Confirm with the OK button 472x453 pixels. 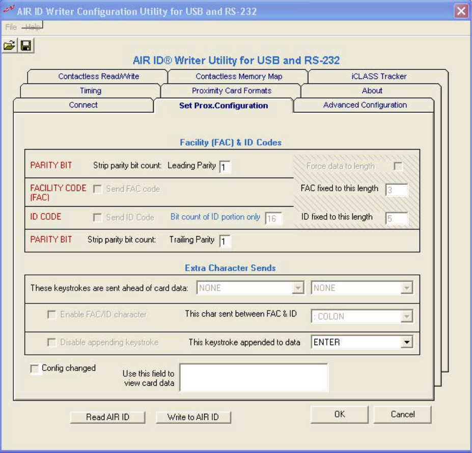[340, 414]
